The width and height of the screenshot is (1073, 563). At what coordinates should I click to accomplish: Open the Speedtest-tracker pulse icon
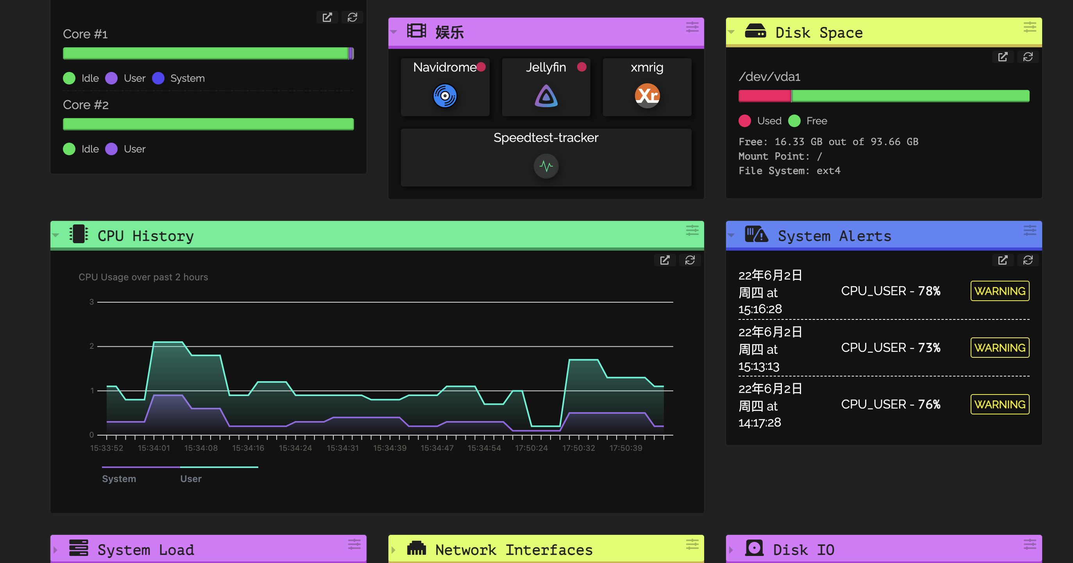(x=545, y=166)
